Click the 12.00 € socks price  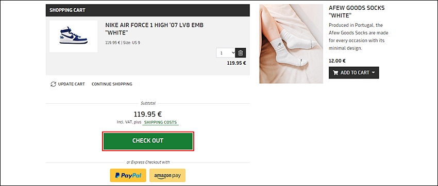[337, 61]
